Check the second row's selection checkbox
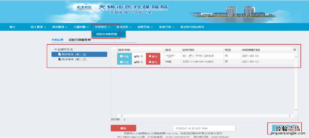 tap(114, 62)
